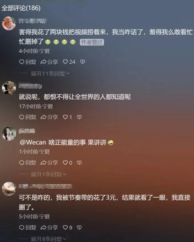This screenshot has width=194, height=242.
Task: Expand 展开8条回复 replies
Action: pos(48,239)
